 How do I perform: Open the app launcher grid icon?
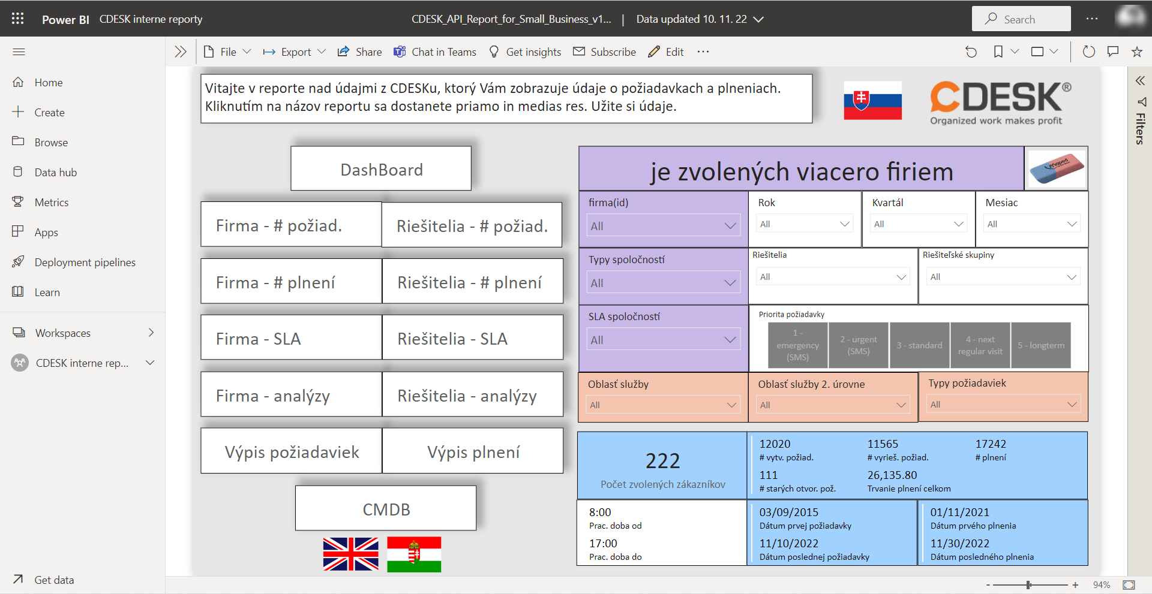click(17, 19)
